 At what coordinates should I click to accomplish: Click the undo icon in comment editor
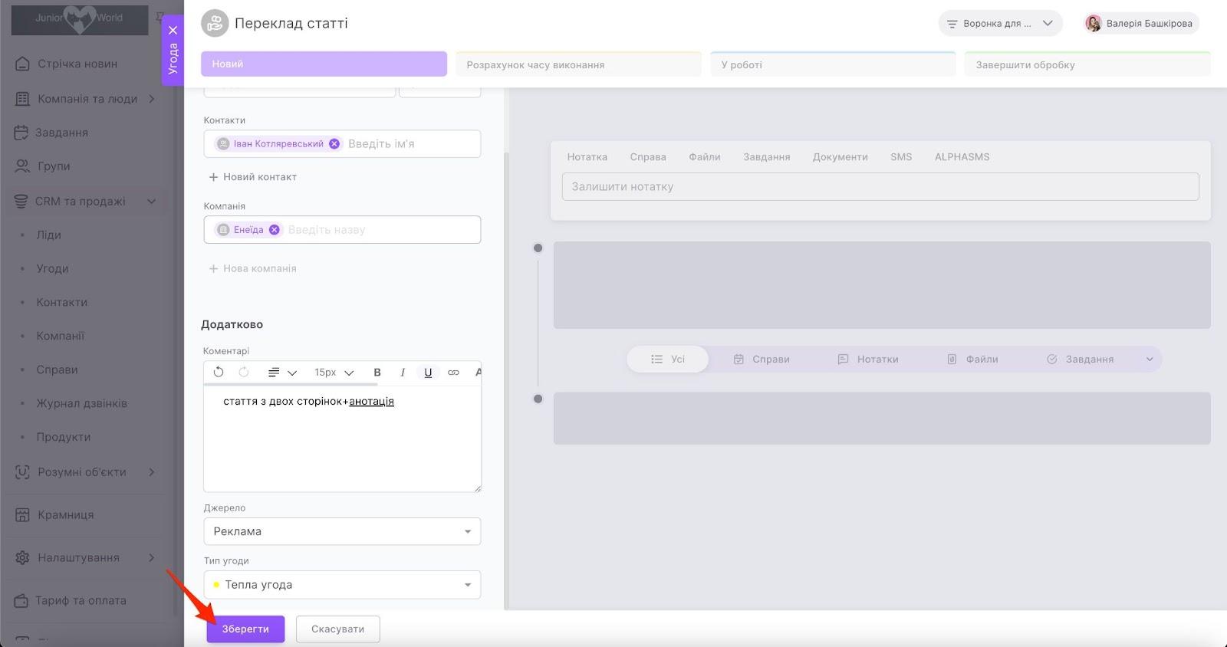219,373
